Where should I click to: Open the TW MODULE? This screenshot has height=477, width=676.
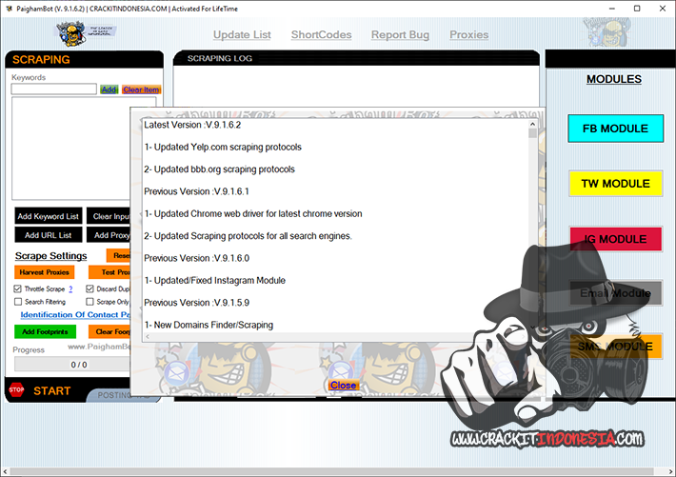615,184
